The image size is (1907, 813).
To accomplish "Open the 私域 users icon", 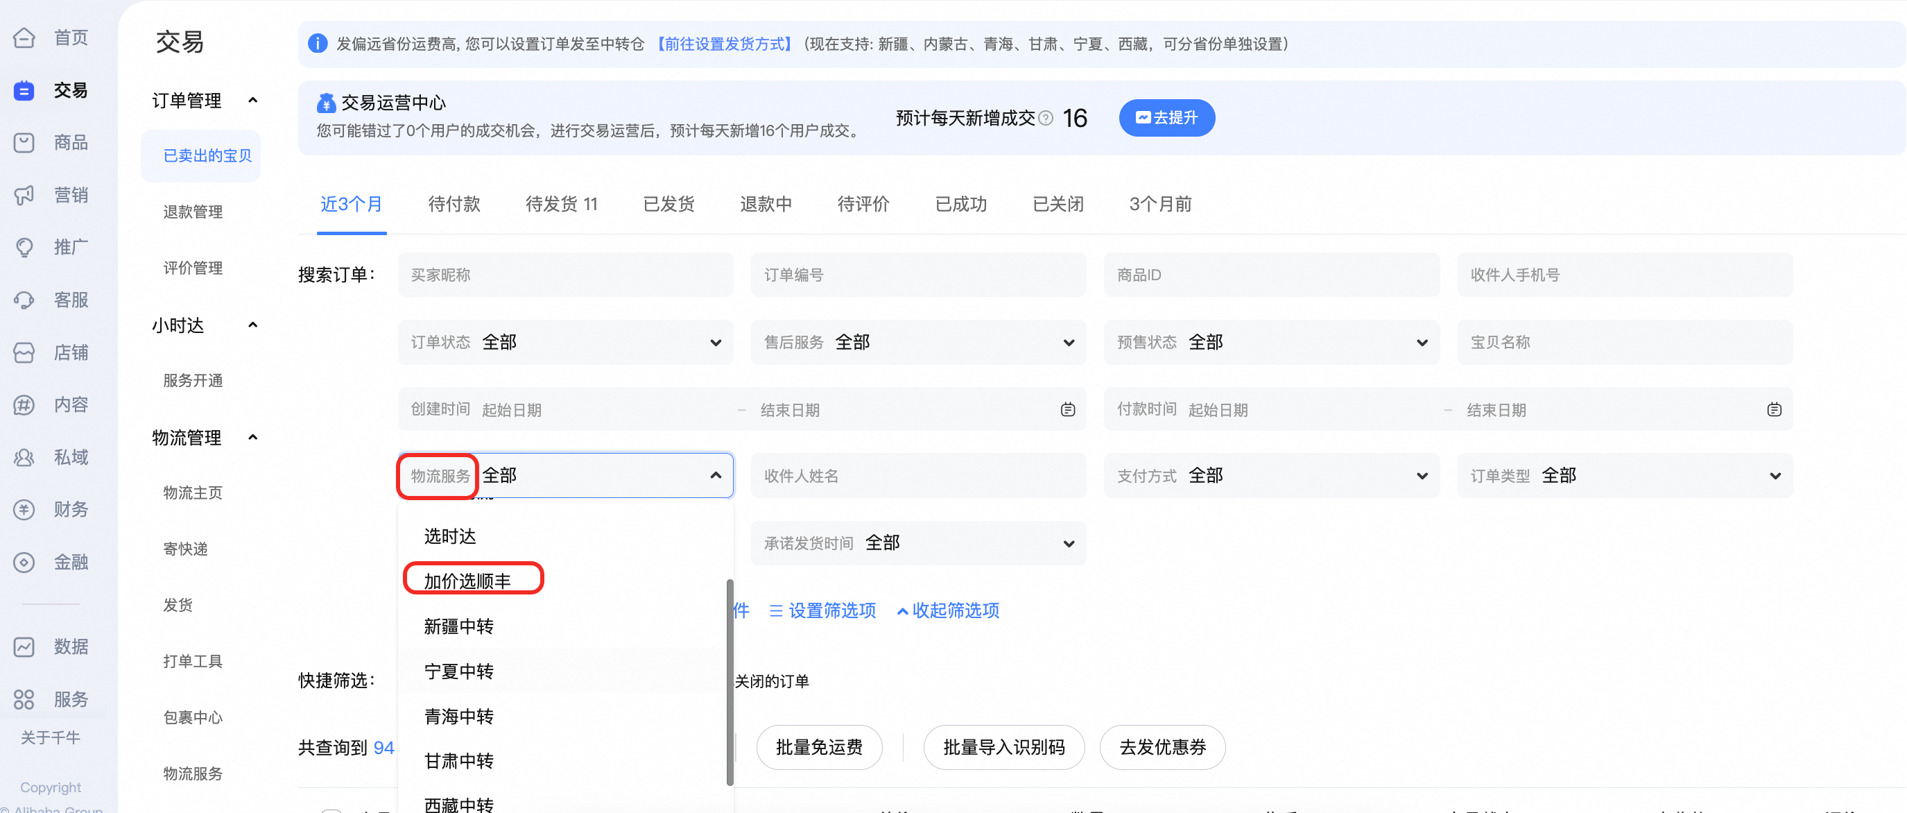I will click(x=24, y=458).
